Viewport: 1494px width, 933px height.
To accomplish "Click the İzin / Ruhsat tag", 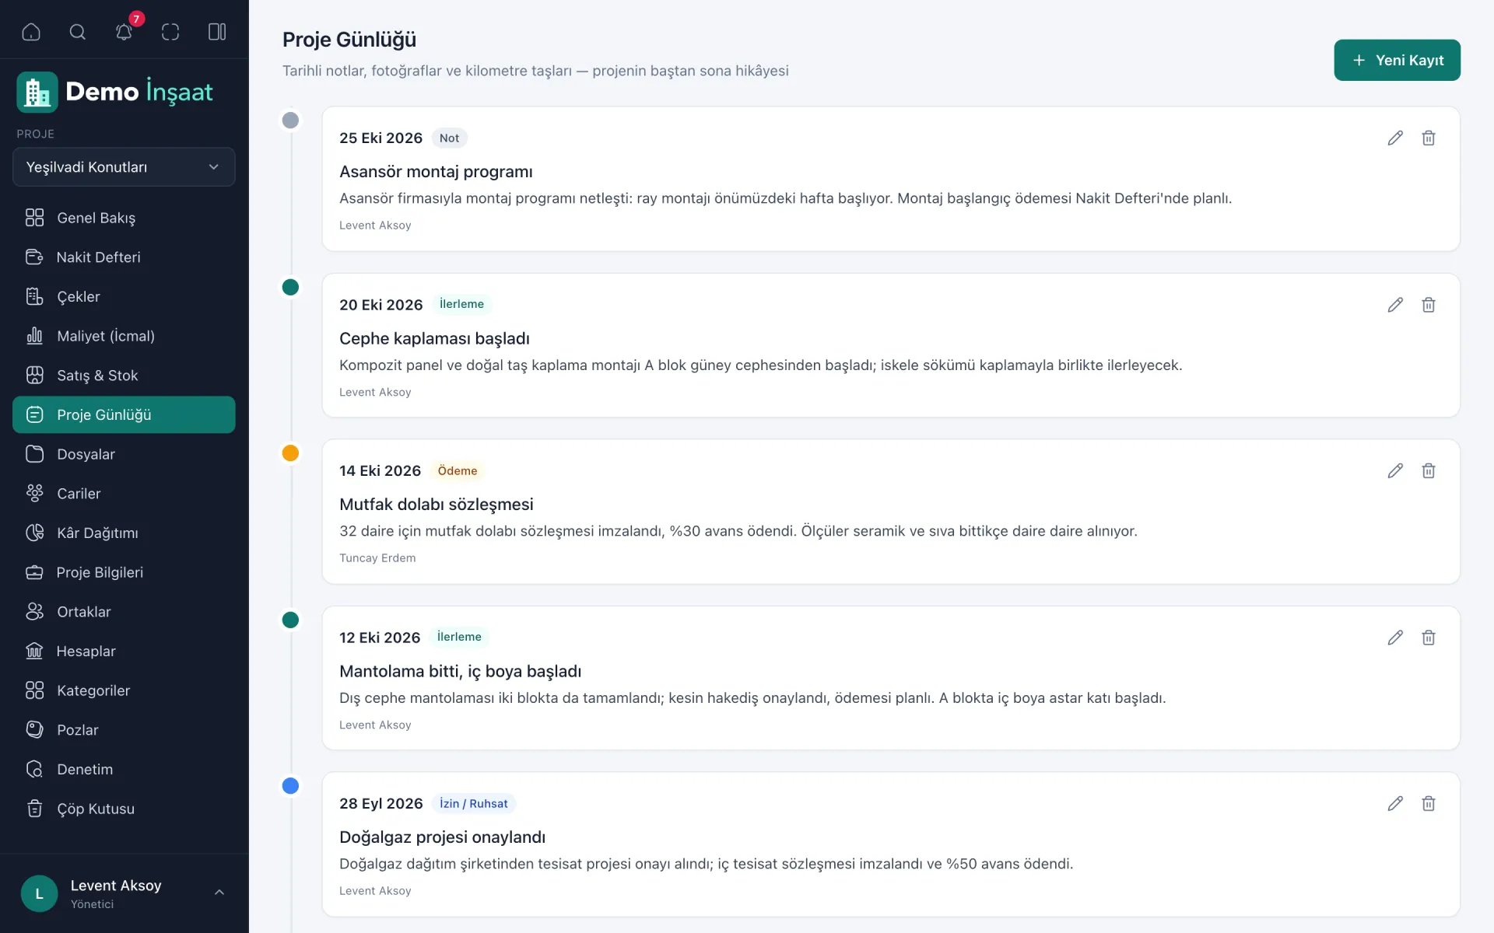I will coord(473,803).
